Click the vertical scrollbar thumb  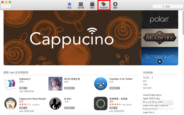[183, 23]
